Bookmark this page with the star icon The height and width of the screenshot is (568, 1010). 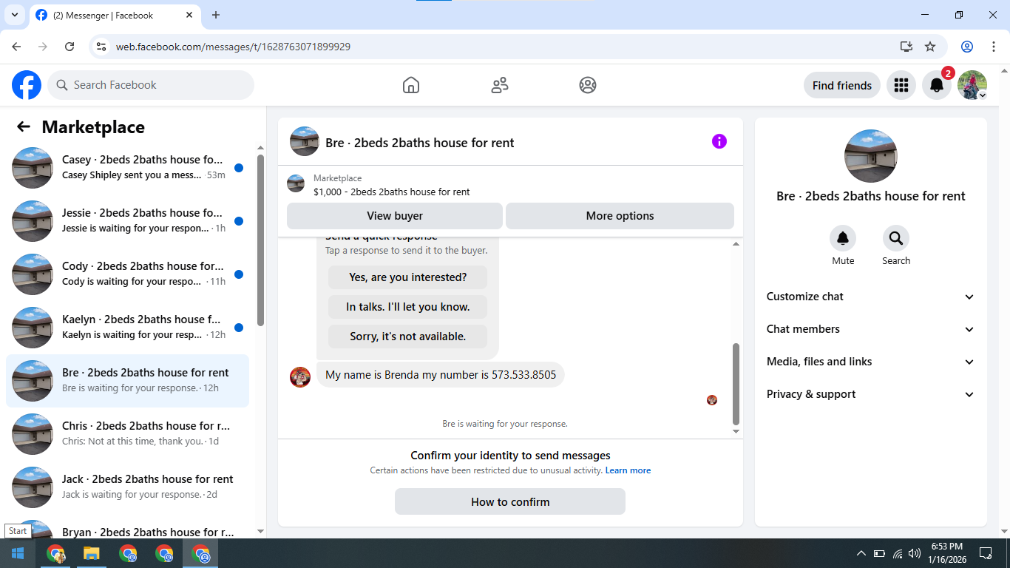[x=930, y=47]
